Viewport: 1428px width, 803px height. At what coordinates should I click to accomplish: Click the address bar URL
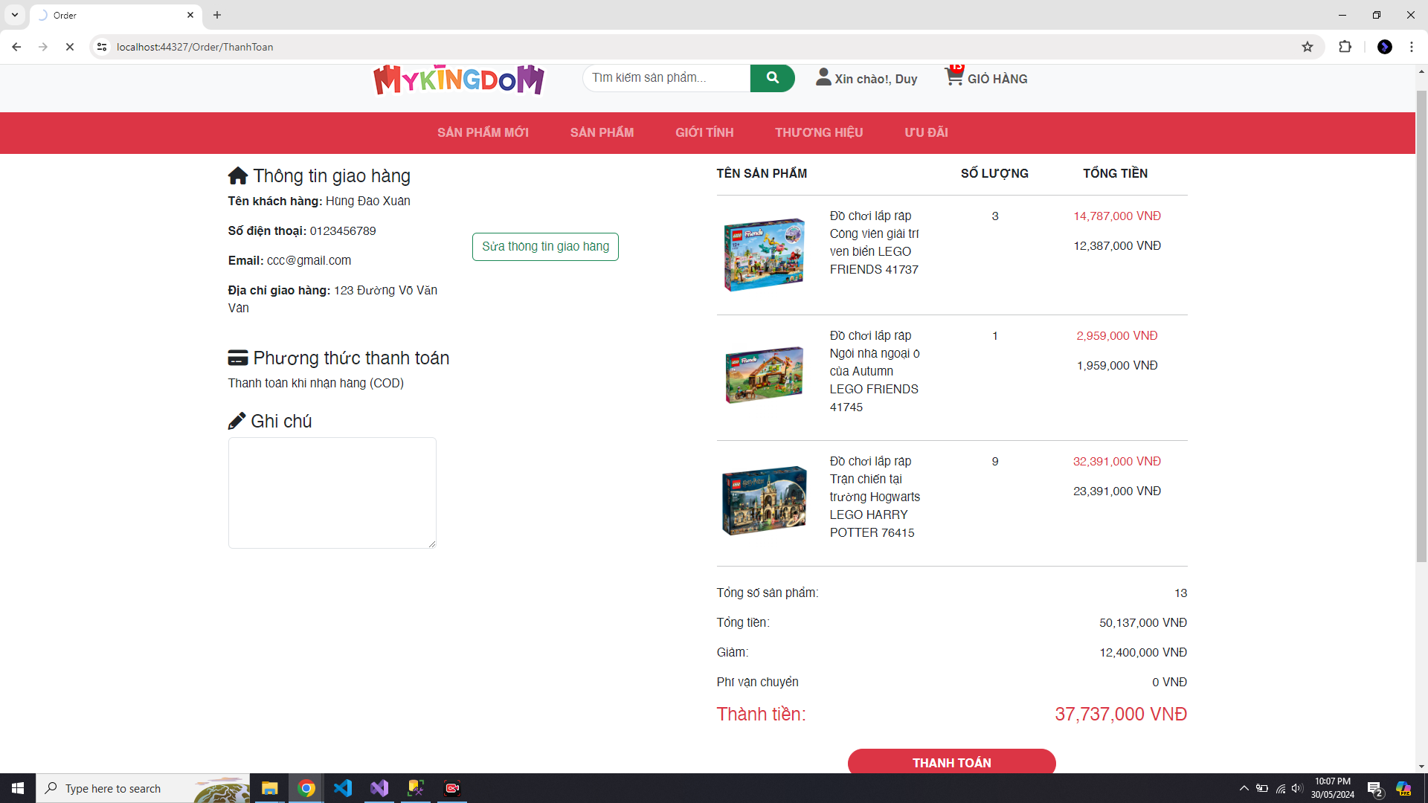click(x=195, y=47)
